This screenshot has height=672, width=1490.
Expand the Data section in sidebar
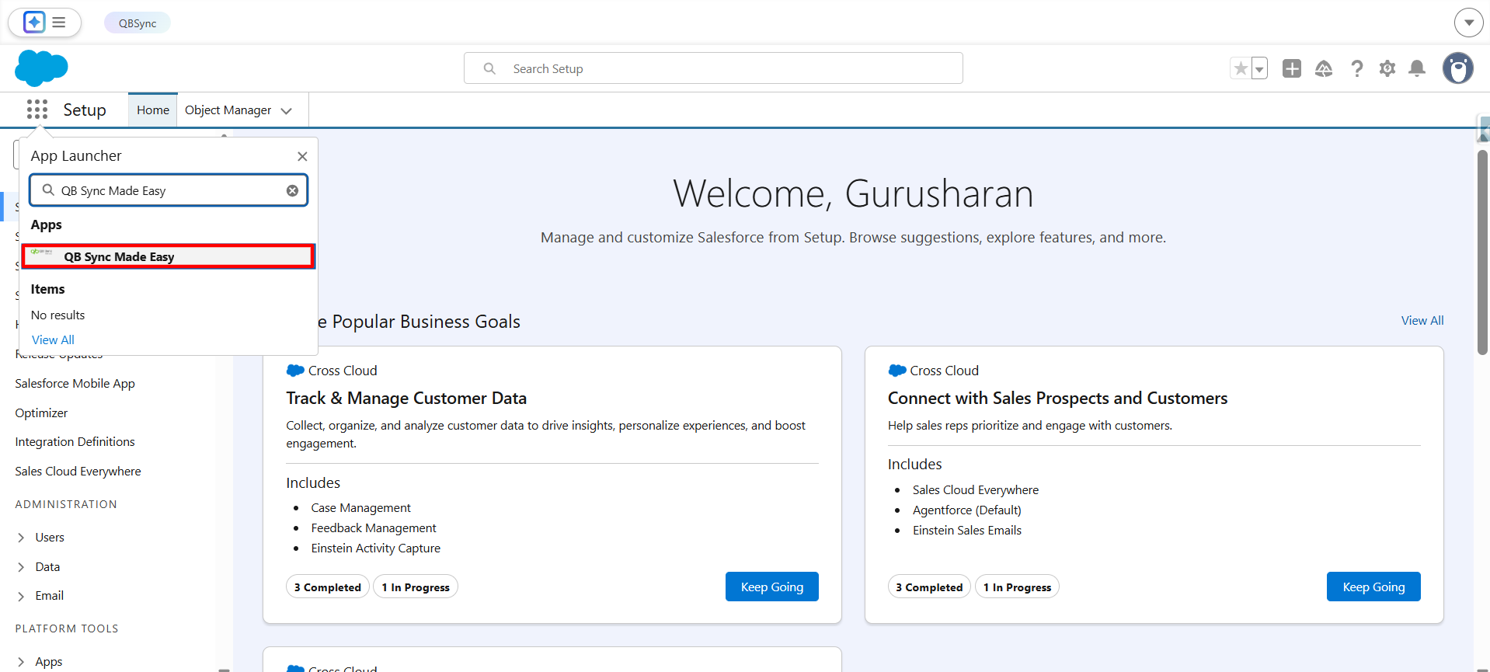pos(21,567)
